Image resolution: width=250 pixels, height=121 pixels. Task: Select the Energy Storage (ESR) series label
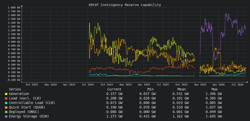[x=29, y=116]
